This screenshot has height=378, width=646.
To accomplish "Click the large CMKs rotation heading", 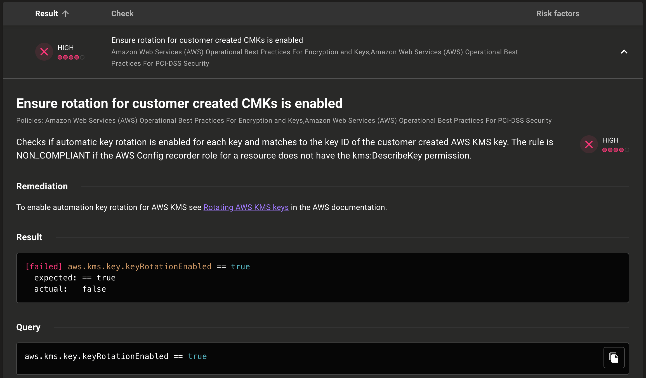I will coord(179,103).
